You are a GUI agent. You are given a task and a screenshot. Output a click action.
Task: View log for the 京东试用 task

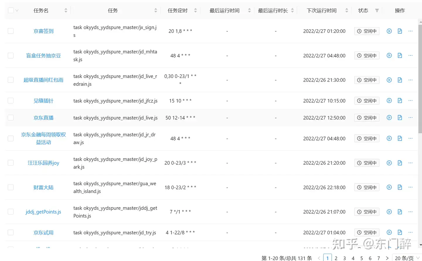[400, 232]
